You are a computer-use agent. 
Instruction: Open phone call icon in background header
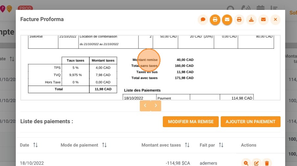click(x=246, y=8)
